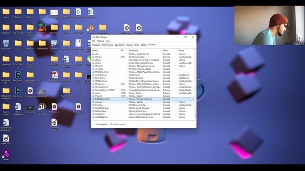The height and width of the screenshot is (171, 305).
Task: Open the Options menu in Task Manager
Action: 101,41
